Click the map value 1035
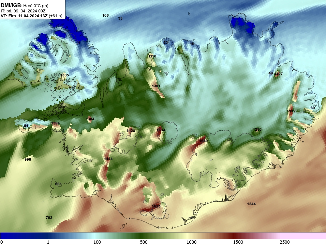Image resolution: width=326 pixels, height=245 pixels. coord(65,75)
